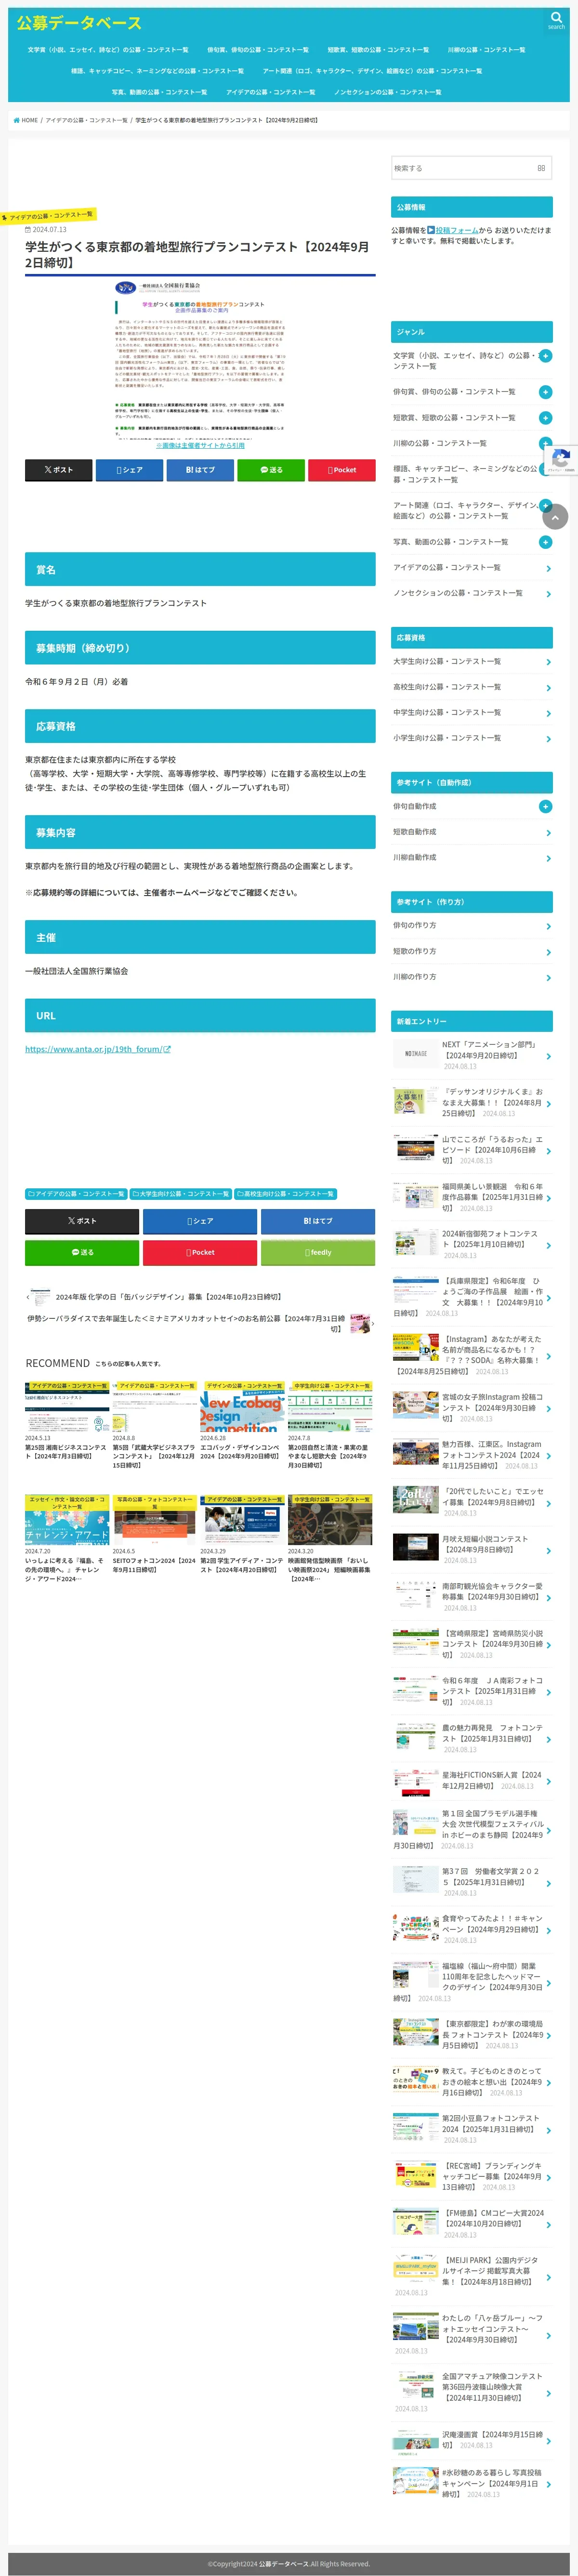Open 第2回 学生アイディア・コンテスト recommended card

point(242,1535)
